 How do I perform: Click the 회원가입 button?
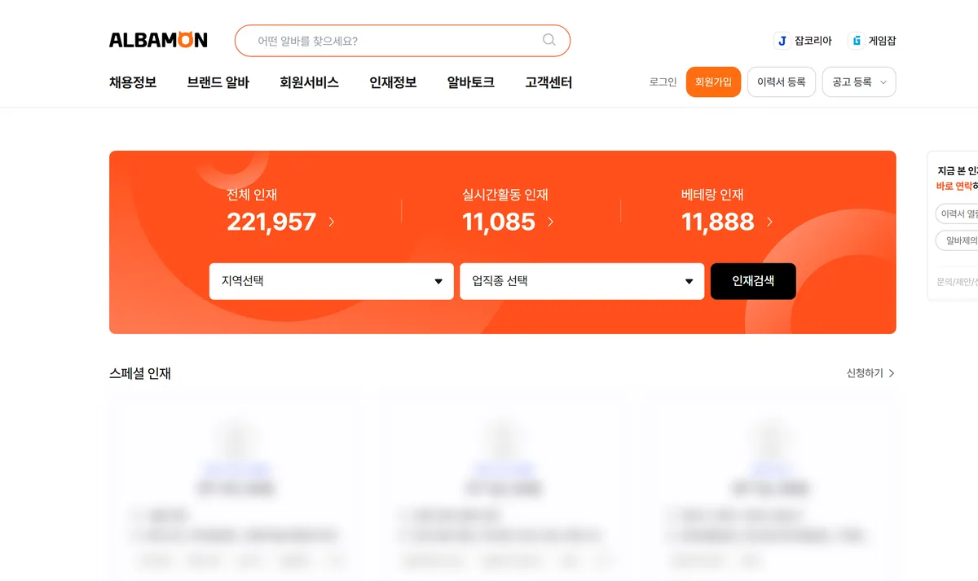(x=713, y=82)
